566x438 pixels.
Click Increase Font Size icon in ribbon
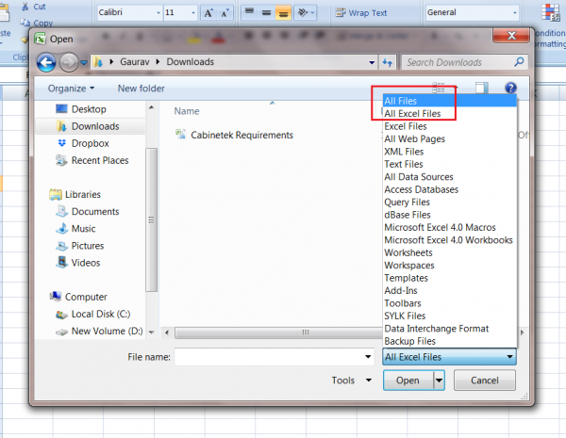209,13
